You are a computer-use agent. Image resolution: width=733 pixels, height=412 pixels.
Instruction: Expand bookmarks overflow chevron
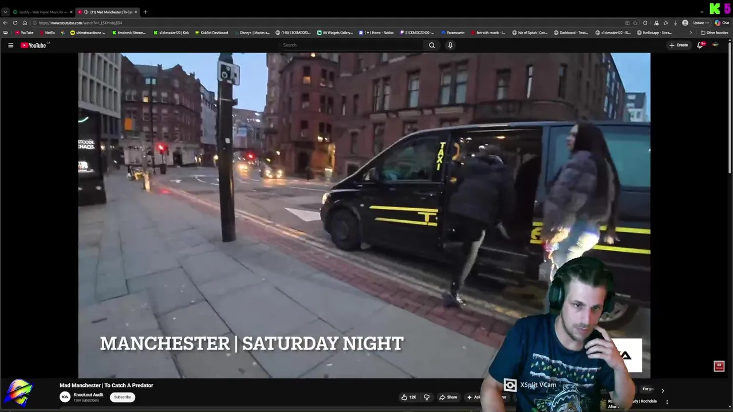pos(690,33)
